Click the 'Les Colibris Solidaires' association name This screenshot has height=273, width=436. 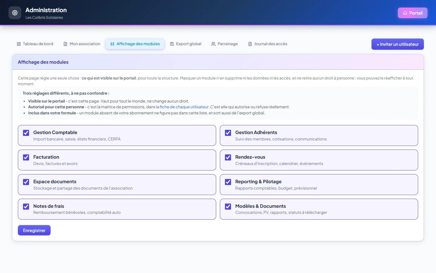(44, 18)
